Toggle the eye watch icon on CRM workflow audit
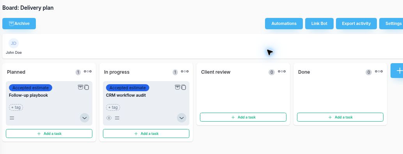The height and width of the screenshot is (154, 403). (109, 118)
